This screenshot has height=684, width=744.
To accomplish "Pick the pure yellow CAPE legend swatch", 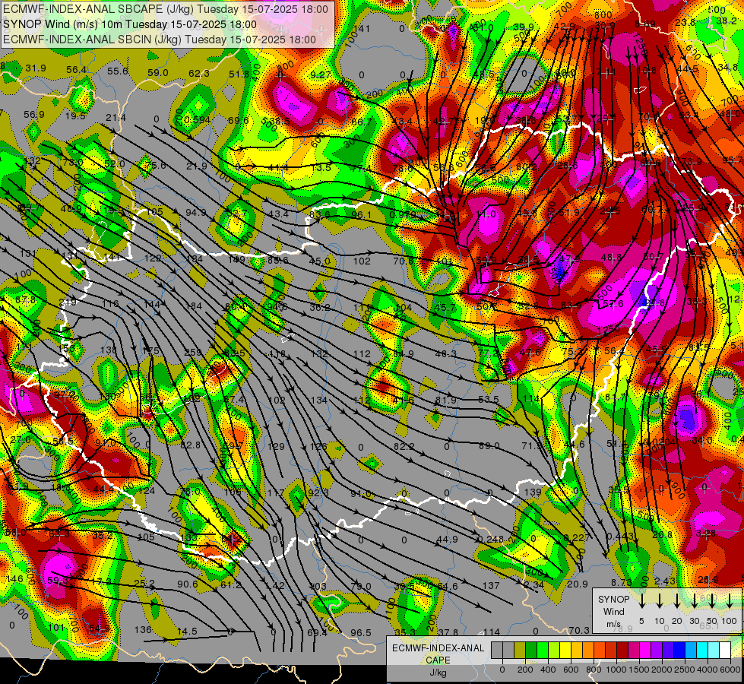I will (x=565, y=650).
